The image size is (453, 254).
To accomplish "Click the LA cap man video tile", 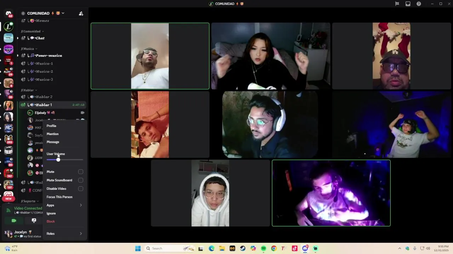I will pyautogui.click(x=391, y=56).
